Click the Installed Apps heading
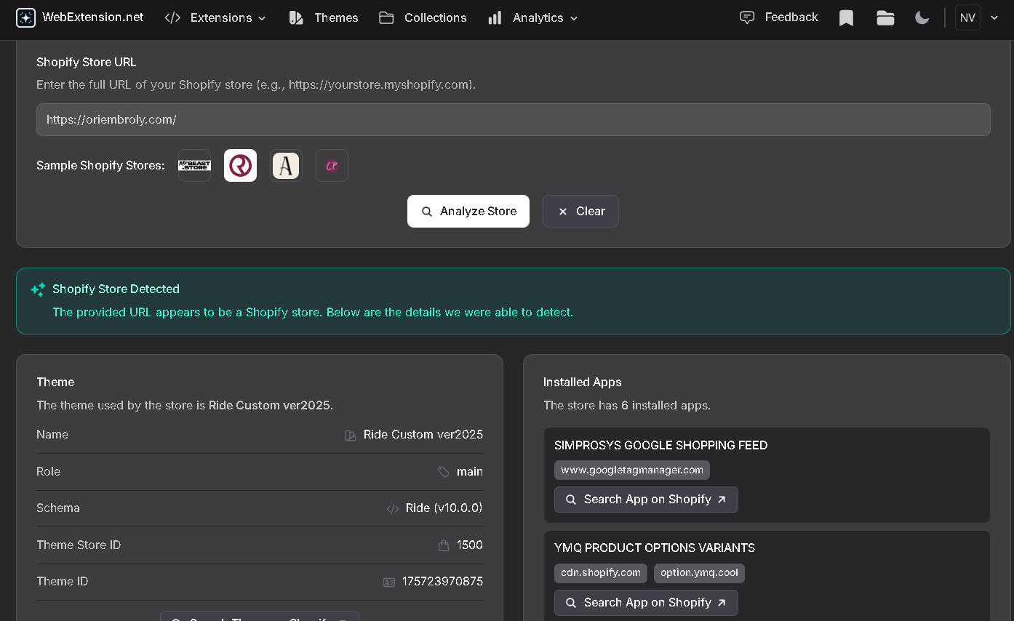The width and height of the screenshot is (1014, 621). click(x=583, y=382)
